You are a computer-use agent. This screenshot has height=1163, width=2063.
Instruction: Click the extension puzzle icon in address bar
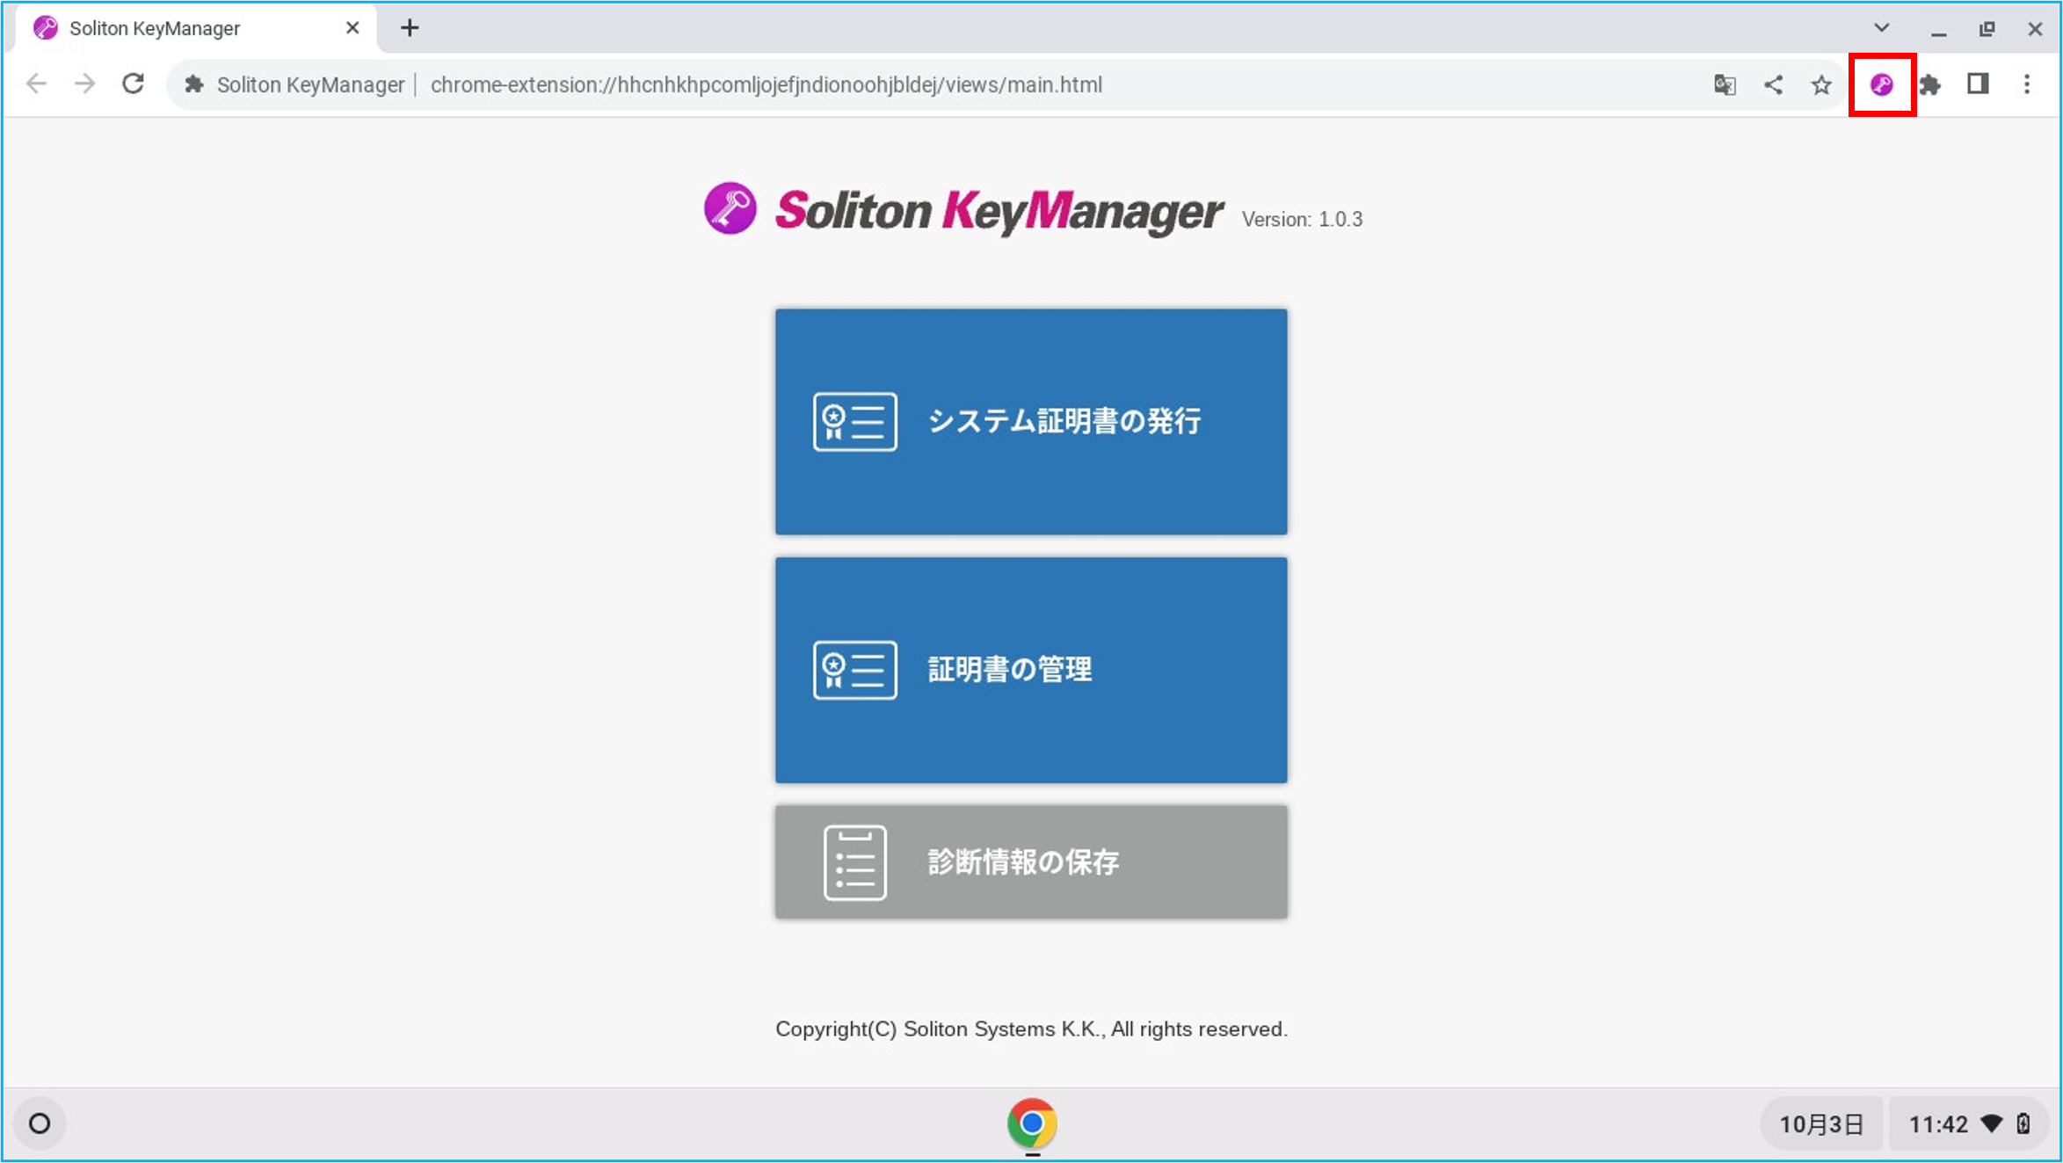coord(194,84)
